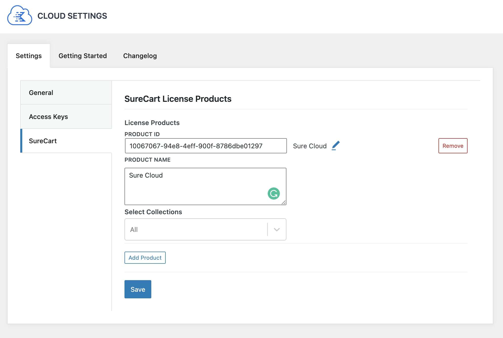The width and height of the screenshot is (503, 338).
Task: Click the blue Save button
Action: pyautogui.click(x=138, y=289)
